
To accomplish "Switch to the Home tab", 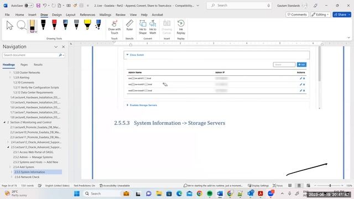I will coord(20,15).
